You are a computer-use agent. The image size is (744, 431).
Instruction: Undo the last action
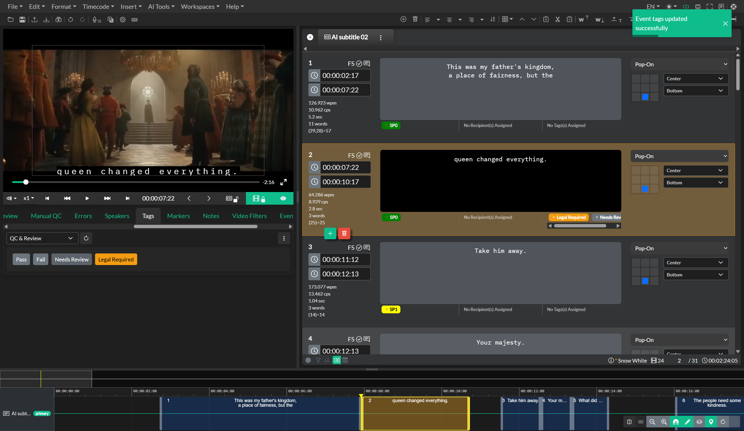point(71,19)
